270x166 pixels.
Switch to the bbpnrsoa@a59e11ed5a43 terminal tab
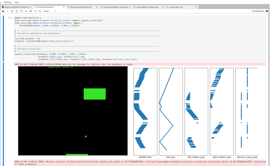[17, 7]
